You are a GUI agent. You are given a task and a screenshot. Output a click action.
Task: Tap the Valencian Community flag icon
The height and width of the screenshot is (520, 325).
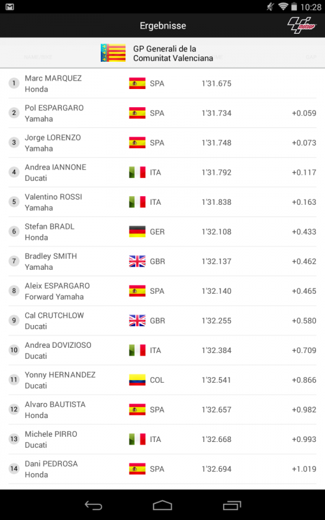click(x=113, y=53)
